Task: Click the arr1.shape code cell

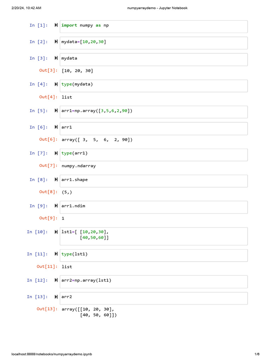Action: [154, 181]
